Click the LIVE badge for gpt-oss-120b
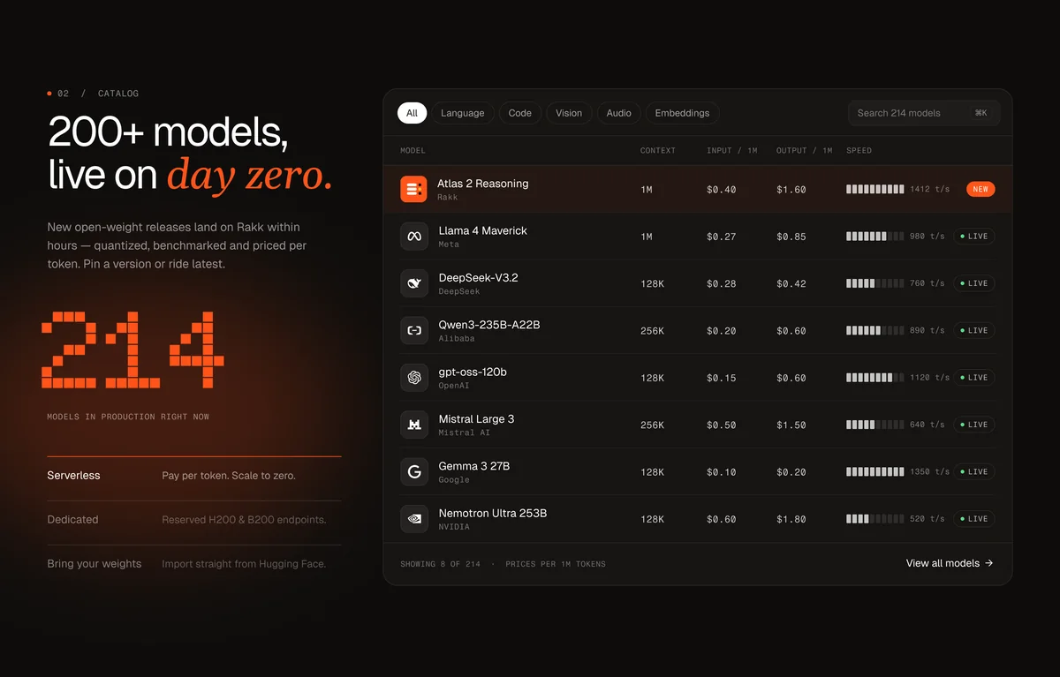The height and width of the screenshot is (677, 1060). coord(974,378)
